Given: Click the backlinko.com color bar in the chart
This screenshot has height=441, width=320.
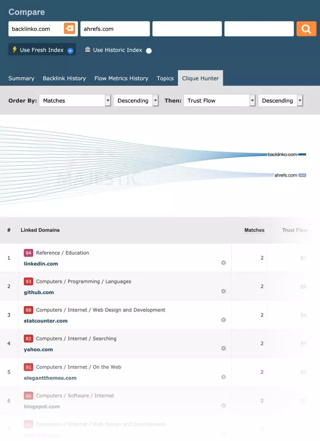Looking at the screenshot, I should tap(302, 154).
